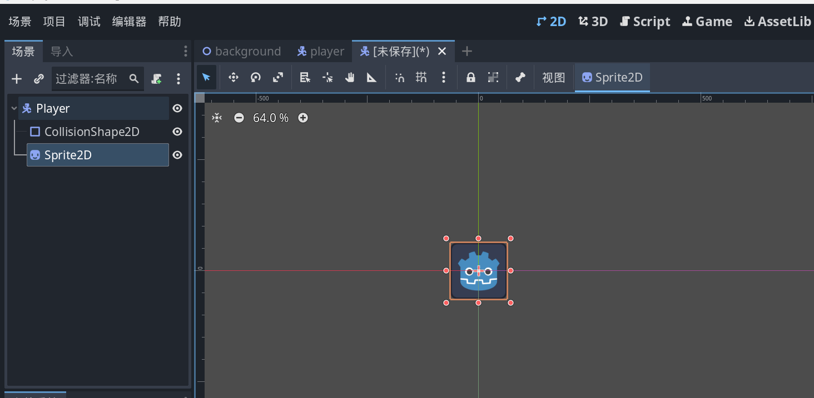The image size is (814, 398).
Task: Switch to the Game workspace
Action: click(707, 22)
